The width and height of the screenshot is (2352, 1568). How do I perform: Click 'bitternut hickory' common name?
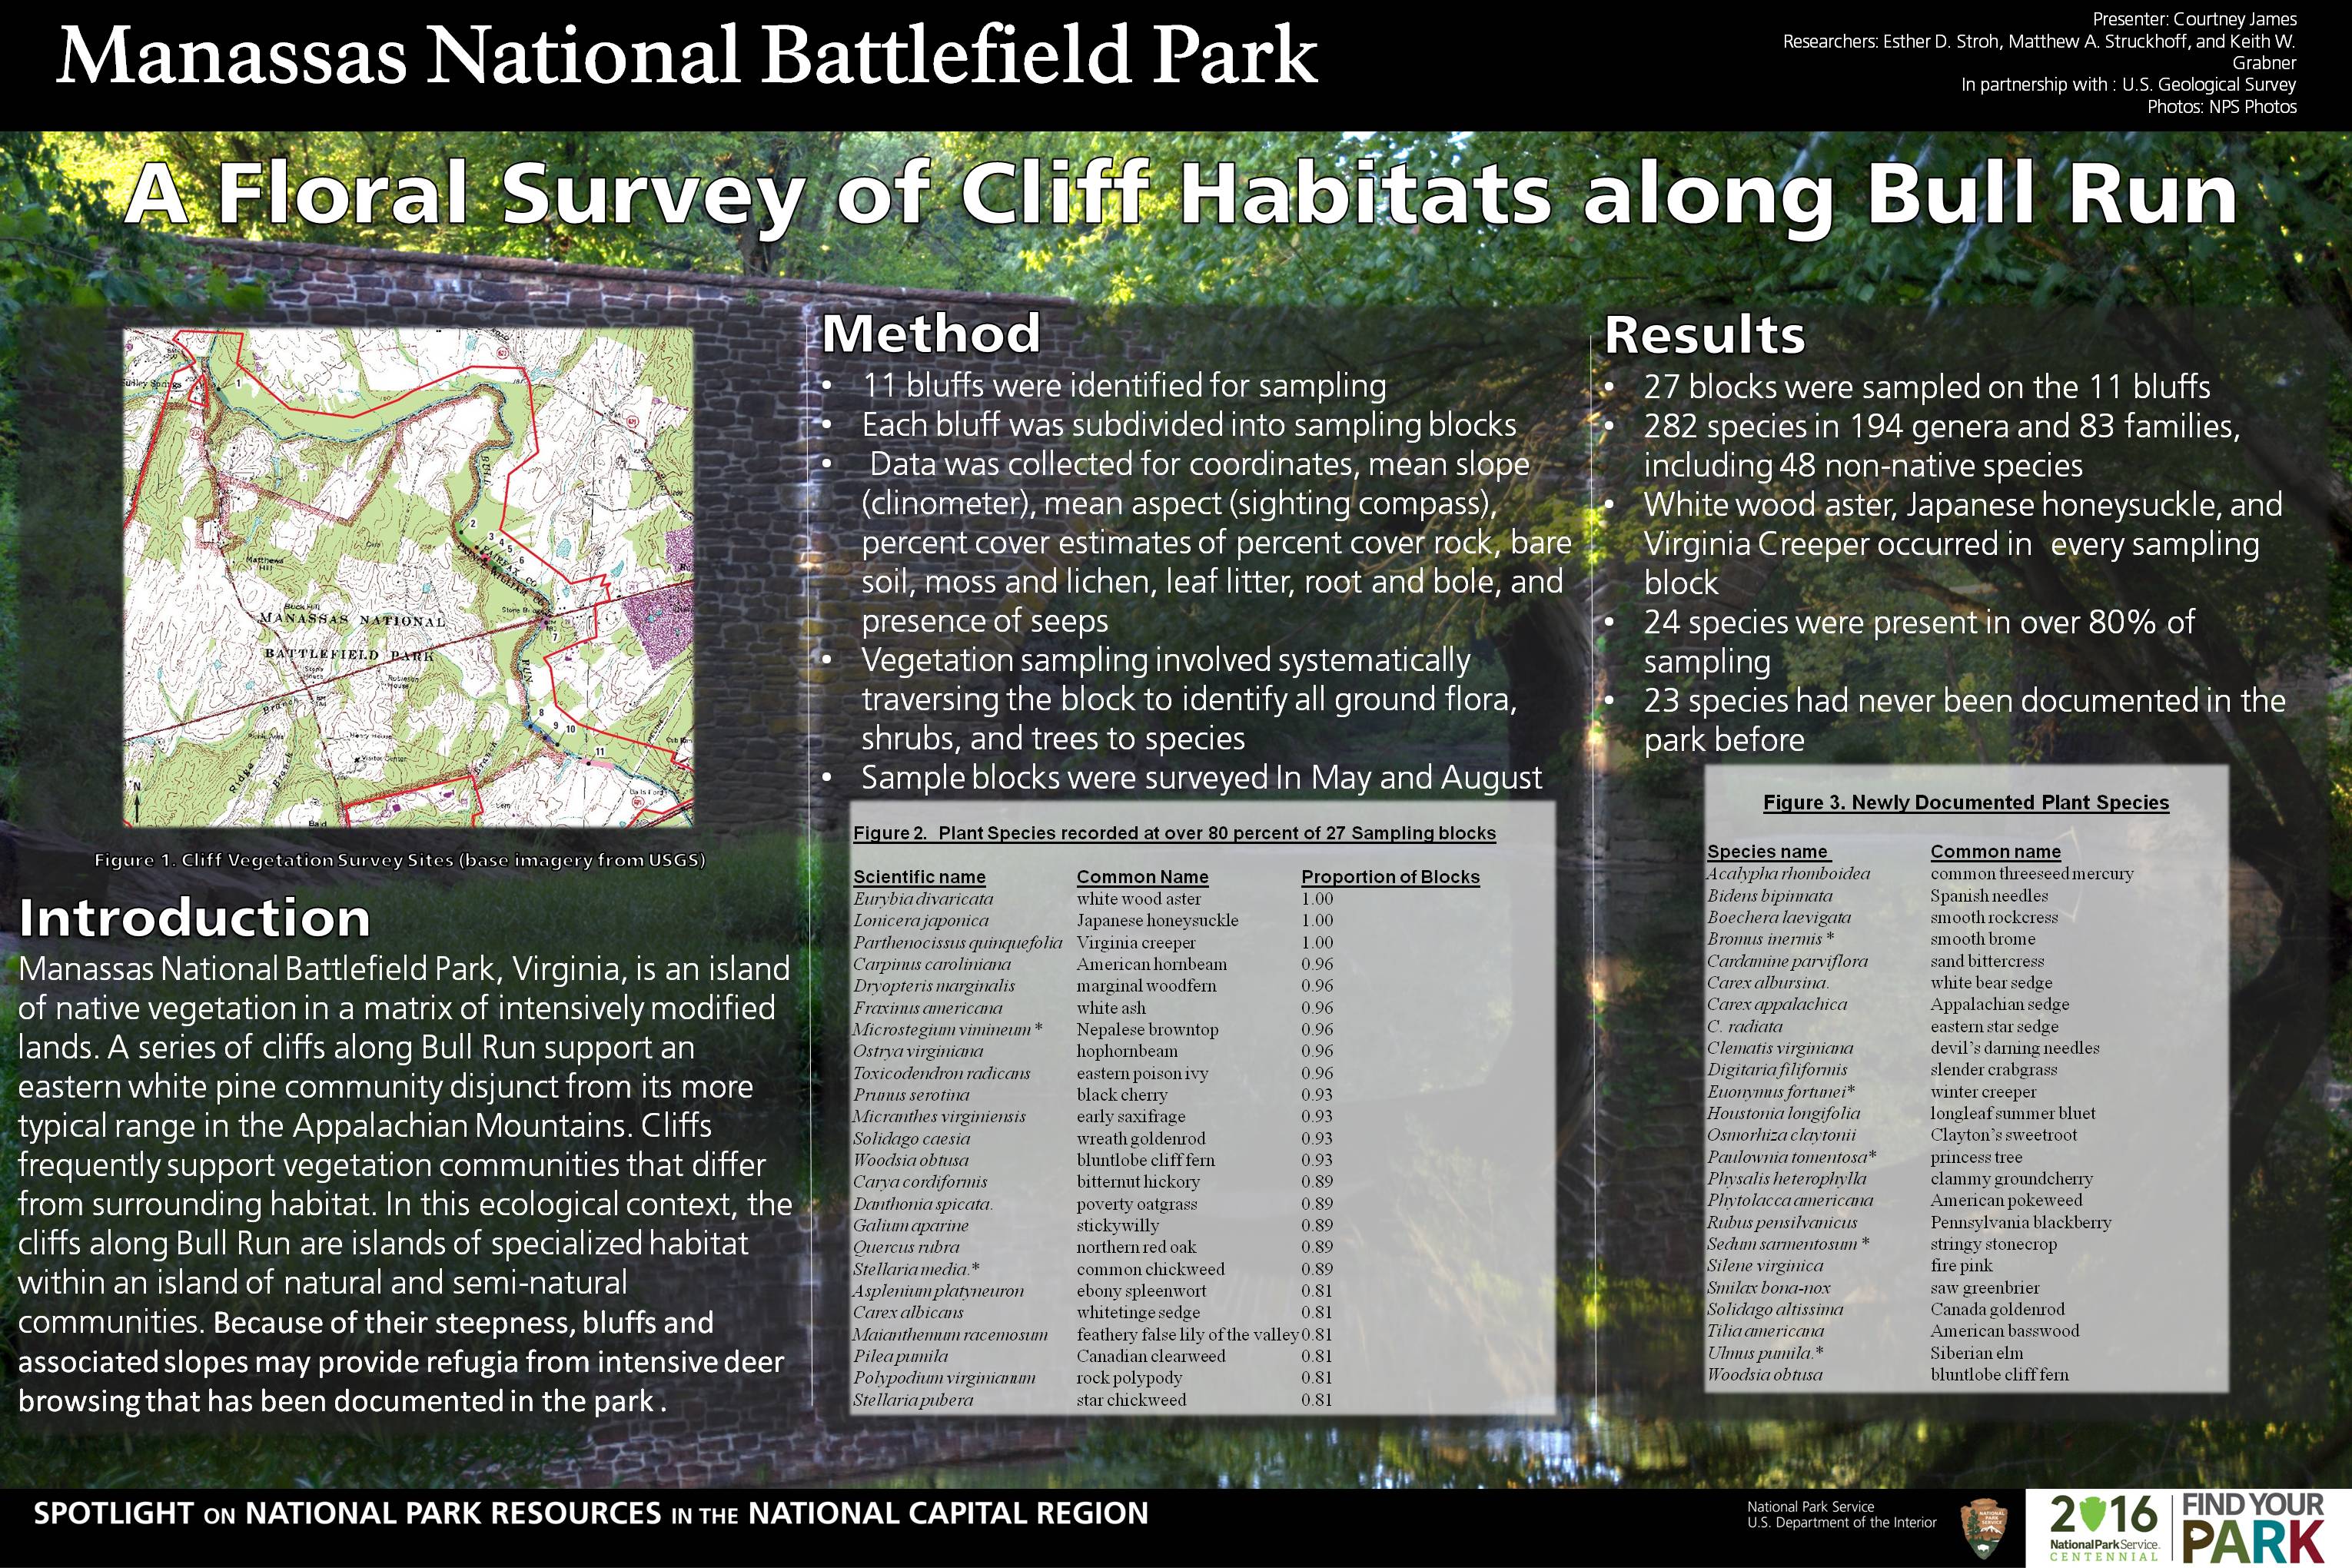pos(1137,1182)
